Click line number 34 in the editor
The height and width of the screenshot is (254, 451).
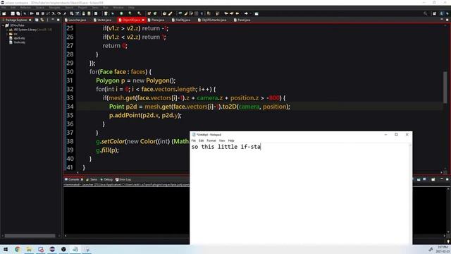click(70, 107)
